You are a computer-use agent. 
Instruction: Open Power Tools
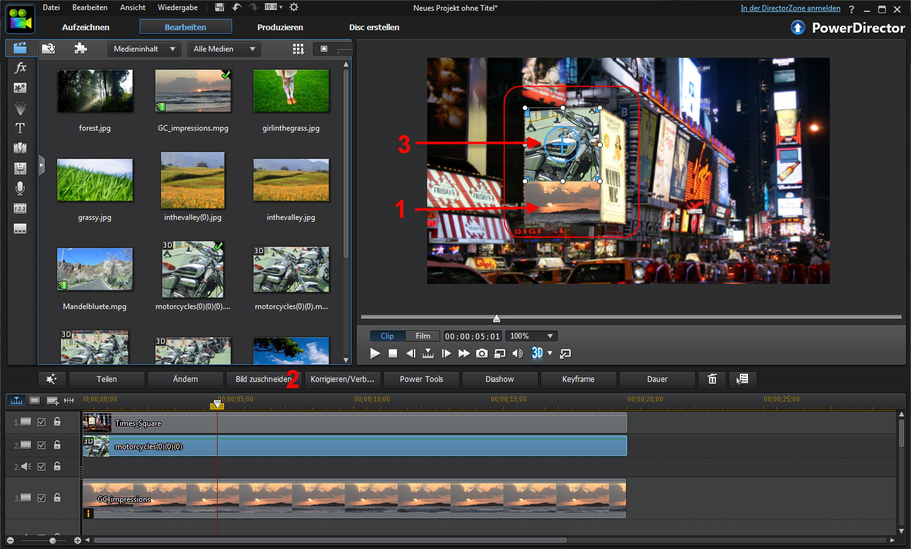pyautogui.click(x=422, y=379)
